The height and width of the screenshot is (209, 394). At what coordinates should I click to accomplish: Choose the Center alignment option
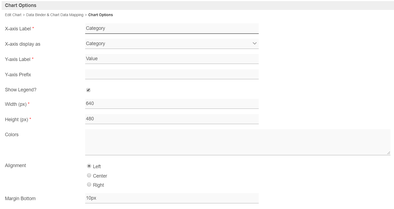click(89, 175)
